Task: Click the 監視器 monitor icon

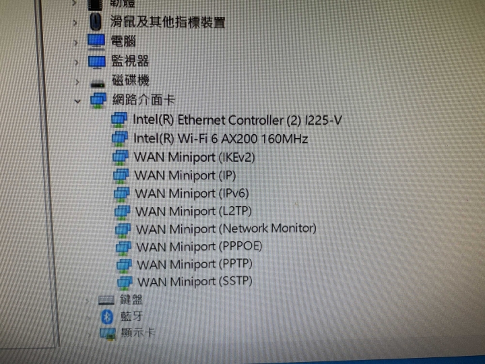Action: point(97,61)
